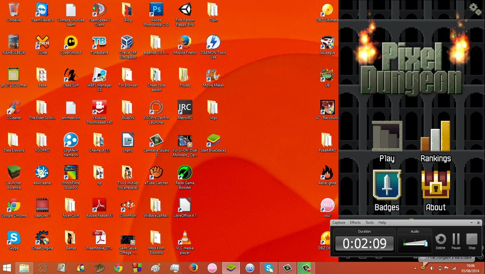
Task: Select the Dead Surf desktop icon
Action: (71, 75)
